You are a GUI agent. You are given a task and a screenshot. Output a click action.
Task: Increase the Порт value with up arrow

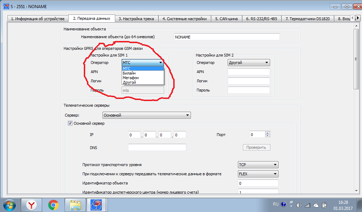pyautogui.click(x=268, y=133)
